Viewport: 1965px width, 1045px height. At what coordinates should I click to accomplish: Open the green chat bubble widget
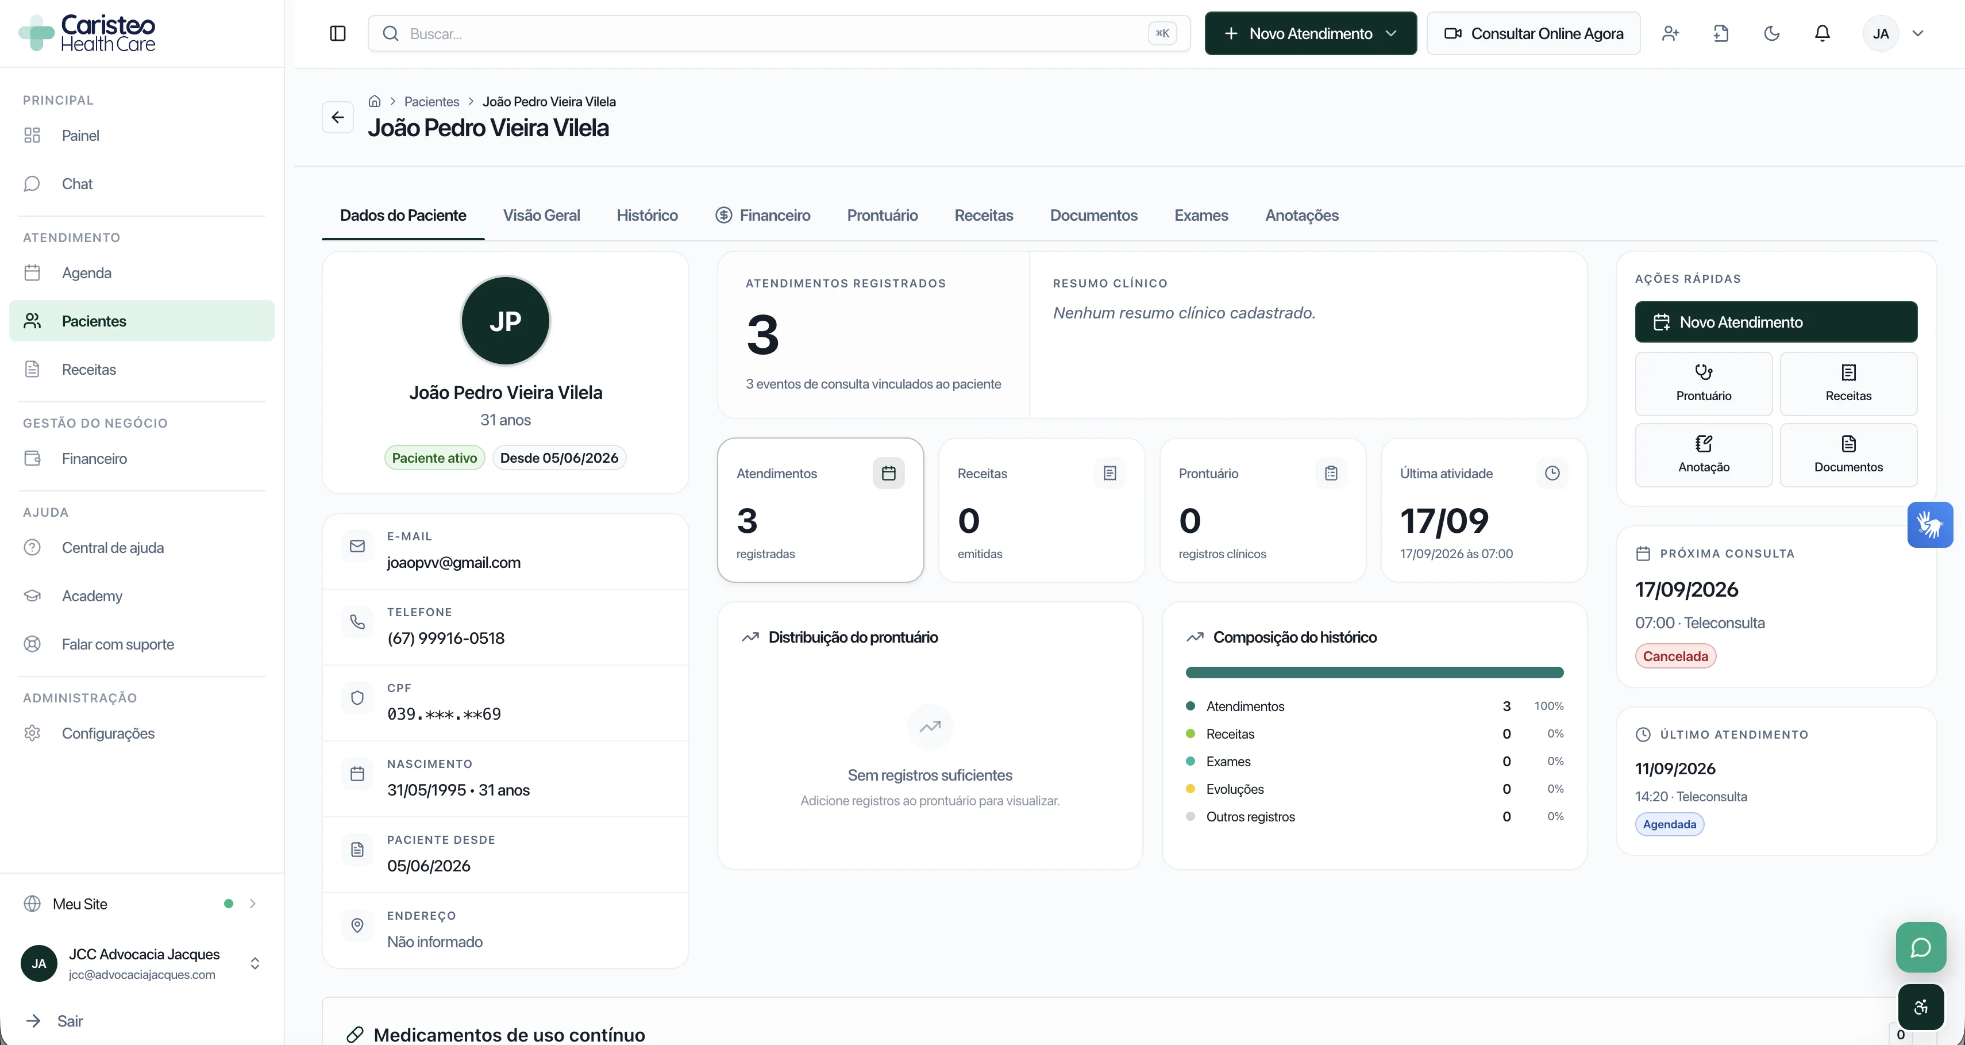tap(1920, 947)
